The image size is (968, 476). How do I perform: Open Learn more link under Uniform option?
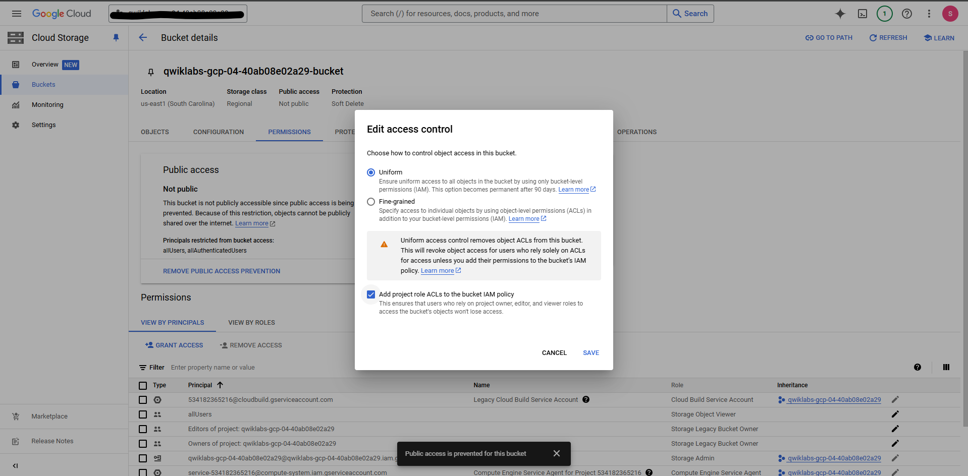coord(577,190)
